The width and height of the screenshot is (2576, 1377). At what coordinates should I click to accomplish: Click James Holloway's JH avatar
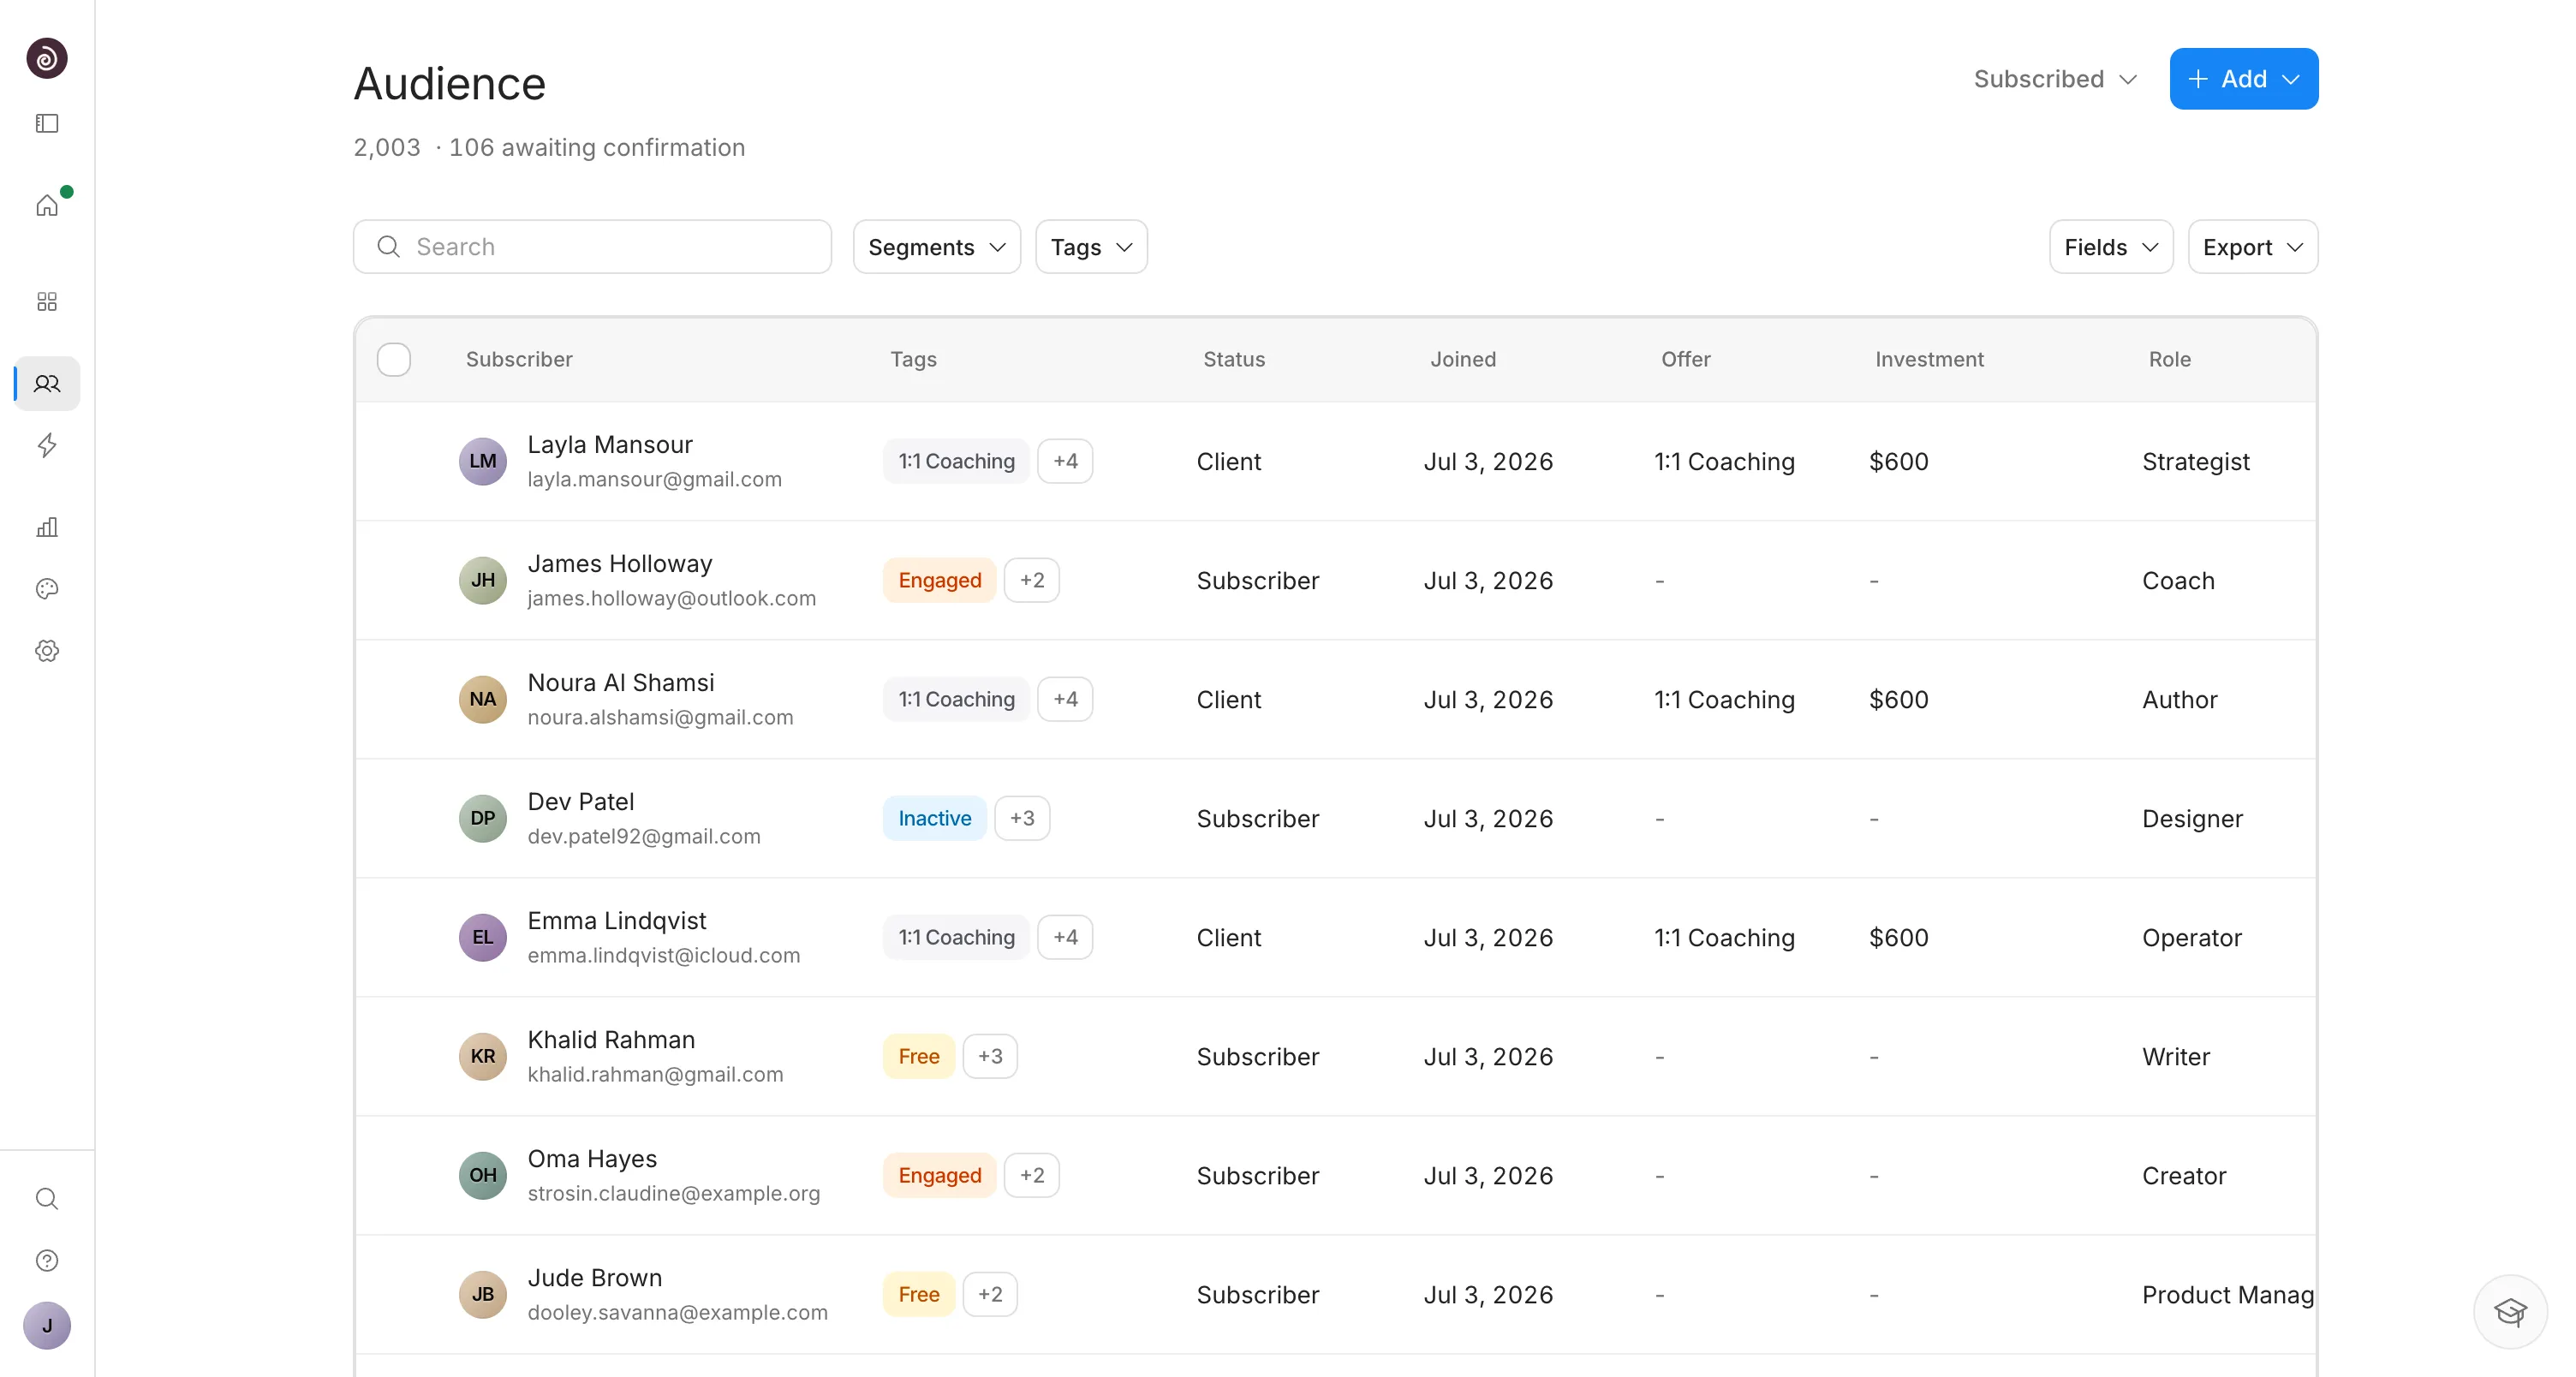(483, 580)
